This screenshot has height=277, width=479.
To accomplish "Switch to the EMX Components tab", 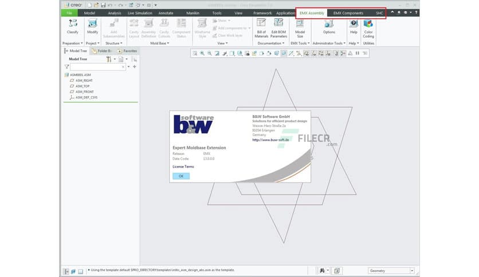I will tap(348, 13).
